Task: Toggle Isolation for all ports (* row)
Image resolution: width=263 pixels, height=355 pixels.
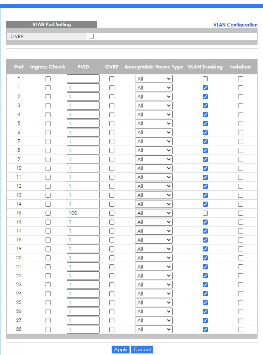Action: (240, 79)
